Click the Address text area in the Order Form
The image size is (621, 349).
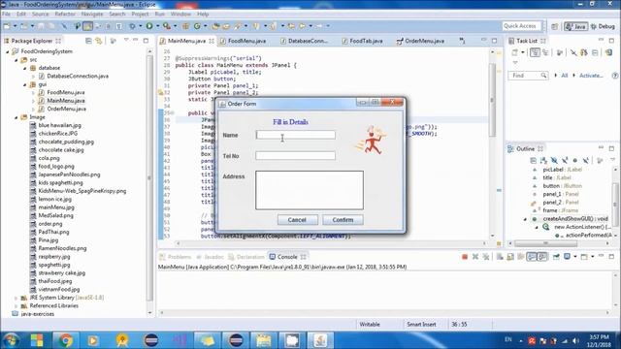[310, 190]
